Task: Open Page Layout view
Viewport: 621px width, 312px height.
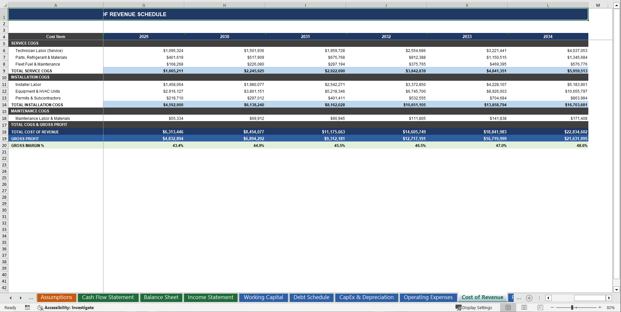Action: click(x=524, y=307)
